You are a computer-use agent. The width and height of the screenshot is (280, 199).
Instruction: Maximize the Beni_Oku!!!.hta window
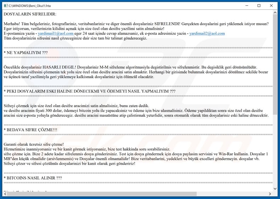259,6
